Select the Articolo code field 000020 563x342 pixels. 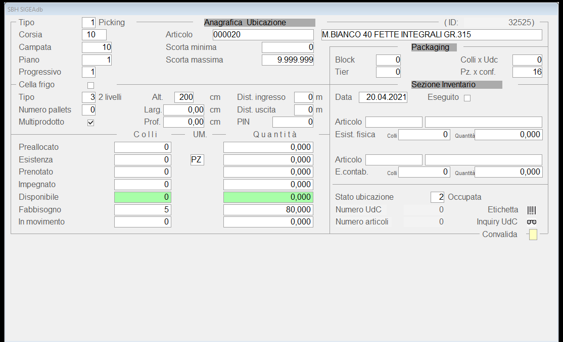click(263, 35)
